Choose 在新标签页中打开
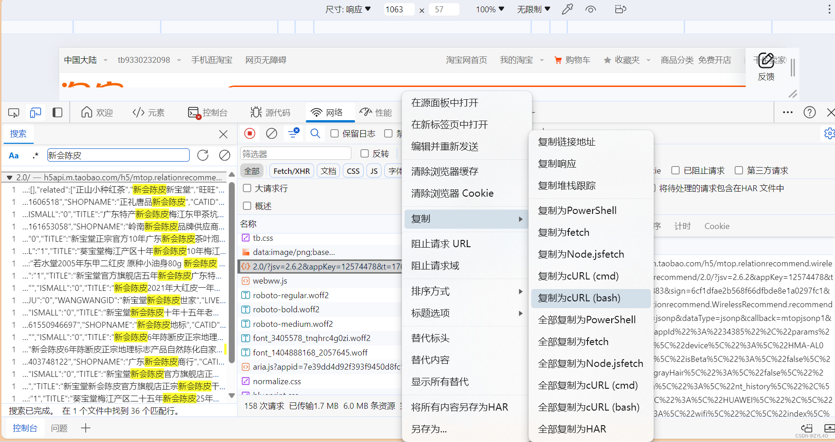The height and width of the screenshot is (442, 835). [x=467, y=125]
